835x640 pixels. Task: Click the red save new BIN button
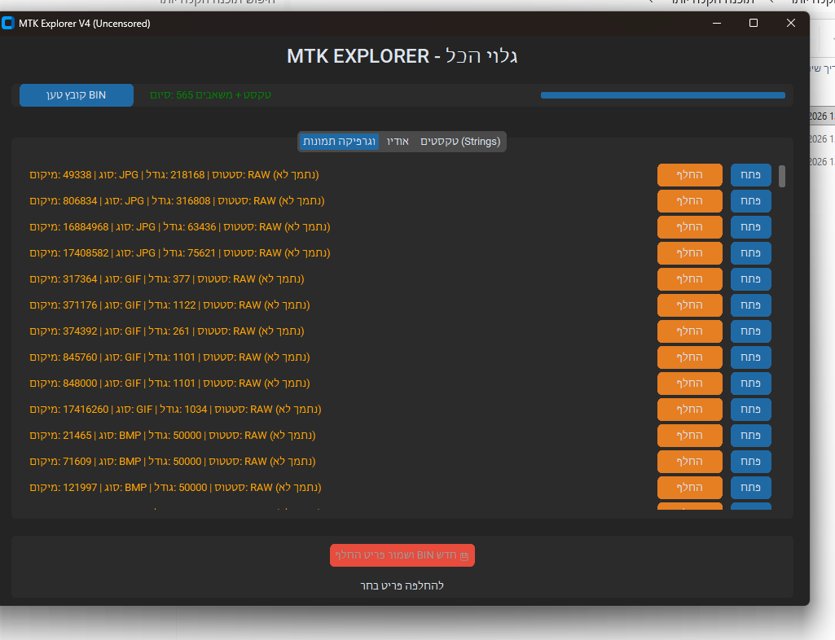tap(402, 555)
